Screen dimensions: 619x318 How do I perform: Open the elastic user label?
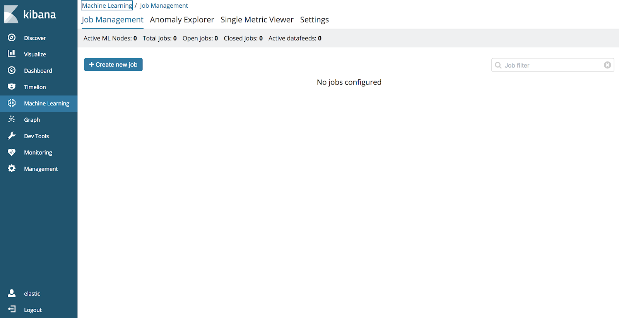[32, 294]
